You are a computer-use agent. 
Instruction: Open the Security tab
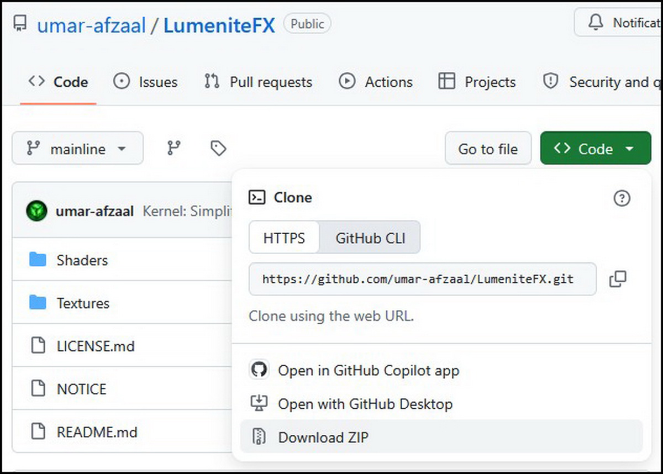[x=601, y=82]
